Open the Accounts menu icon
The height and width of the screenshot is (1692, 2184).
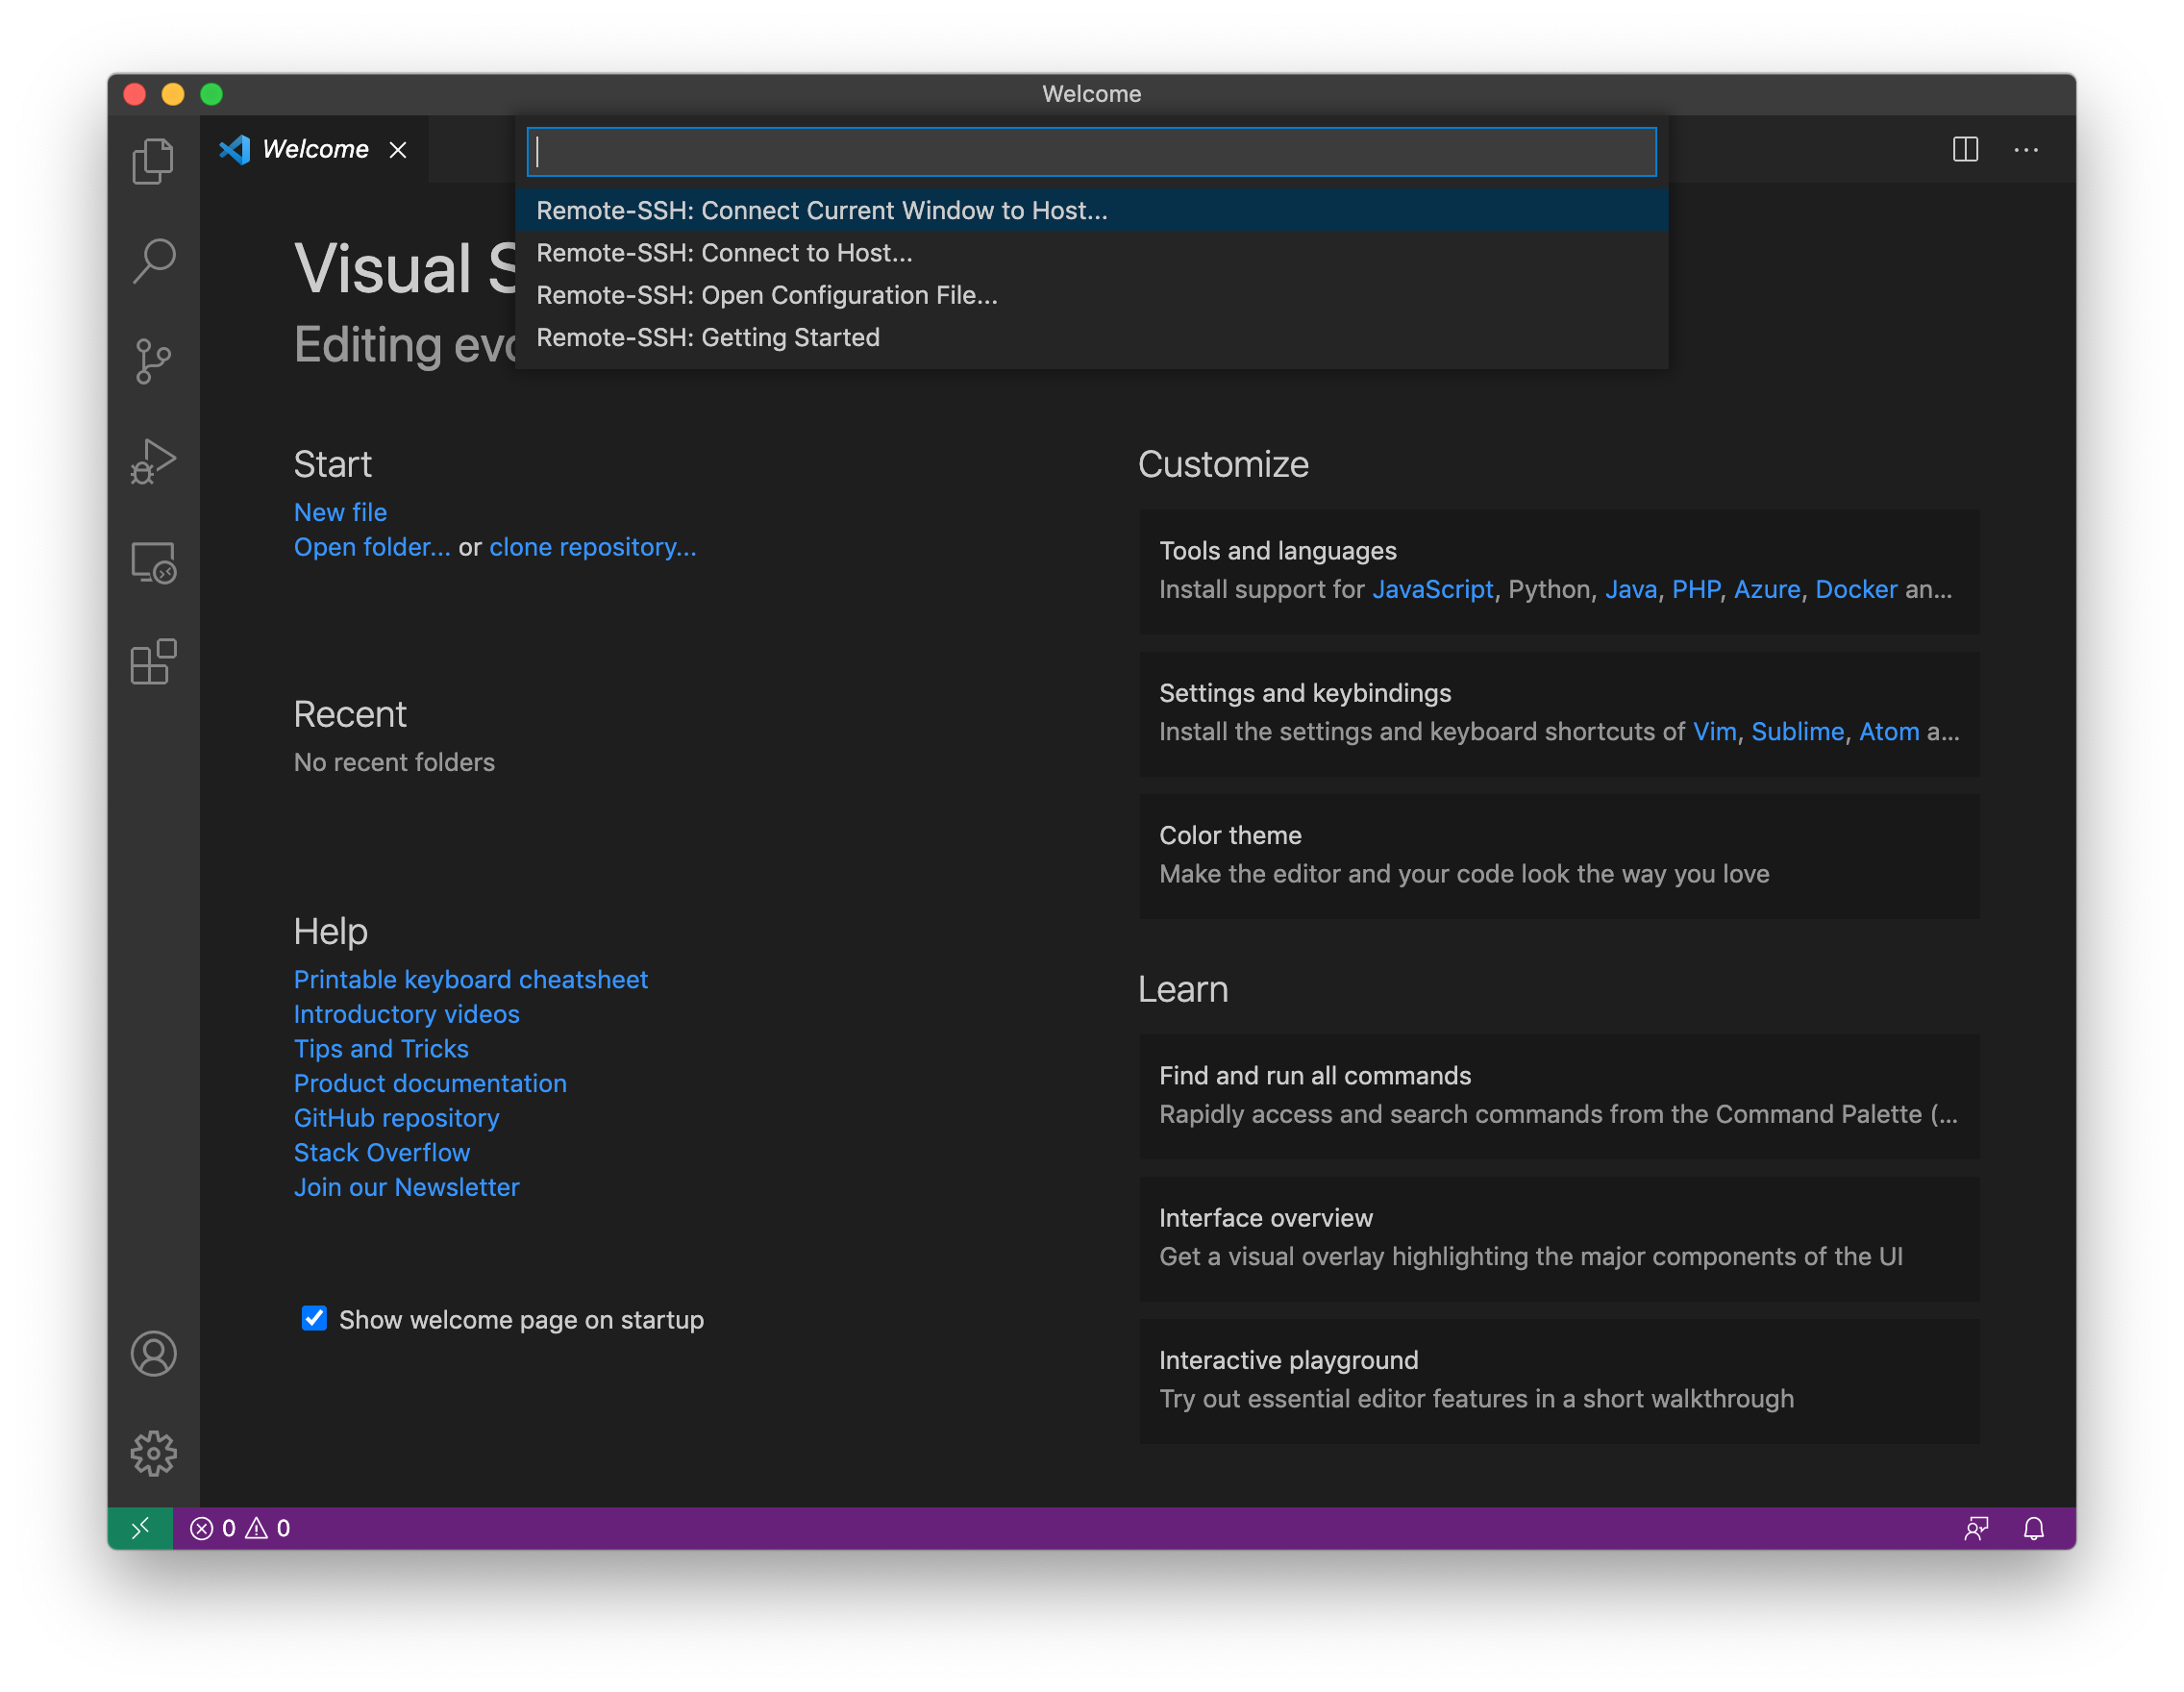(153, 1353)
